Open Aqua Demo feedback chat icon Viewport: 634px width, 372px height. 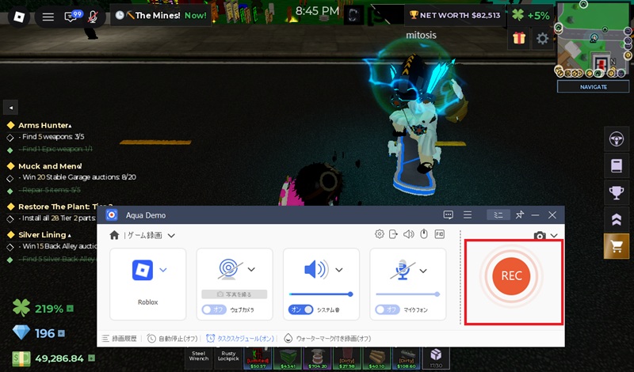pos(448,214)
